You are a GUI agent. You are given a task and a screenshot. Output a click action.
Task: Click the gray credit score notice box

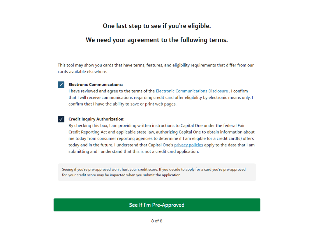pyautogui.click(x=157, y=172)
